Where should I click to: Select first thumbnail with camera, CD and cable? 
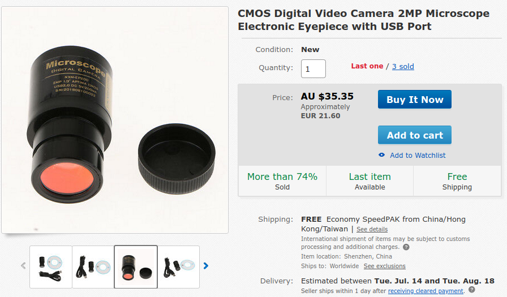(51, 266)
